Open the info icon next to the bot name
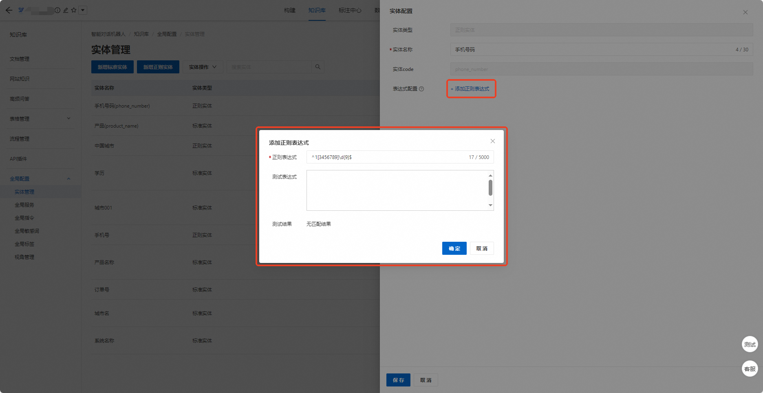763x393 pixels. click(57, 10)
